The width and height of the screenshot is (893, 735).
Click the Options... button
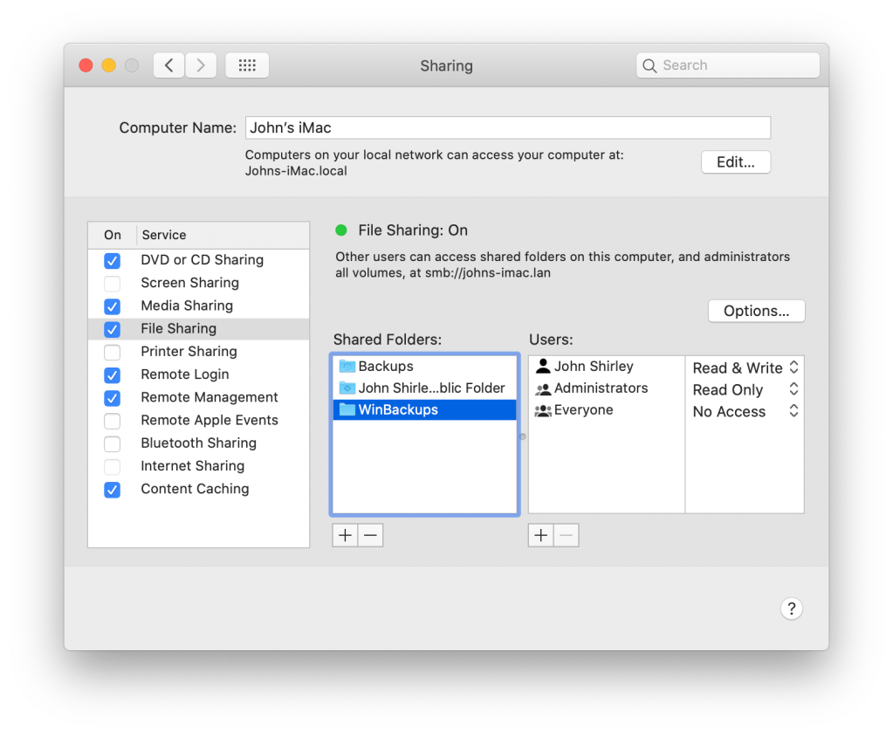pos(756,311)
